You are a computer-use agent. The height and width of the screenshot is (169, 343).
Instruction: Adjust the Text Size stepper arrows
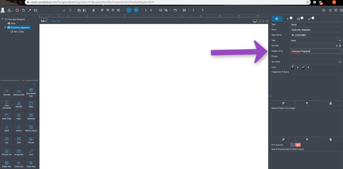(340, 46)
